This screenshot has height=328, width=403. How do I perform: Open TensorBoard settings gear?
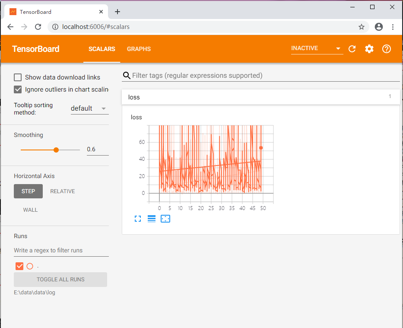tap(369, 49)
